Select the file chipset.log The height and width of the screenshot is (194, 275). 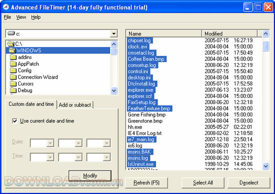[x=139, y=40]
